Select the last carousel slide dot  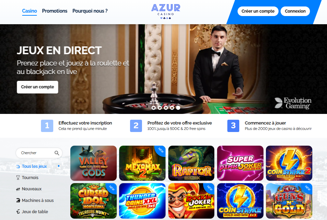(178, 108)
